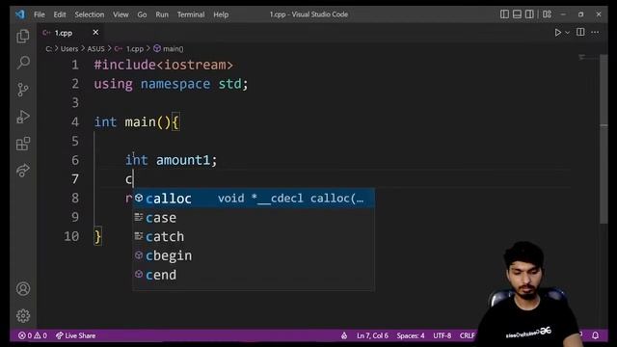This screenshot has height=347, width=617.
Task: Click line number 4 in the gutter
Action: click(75, 122)
